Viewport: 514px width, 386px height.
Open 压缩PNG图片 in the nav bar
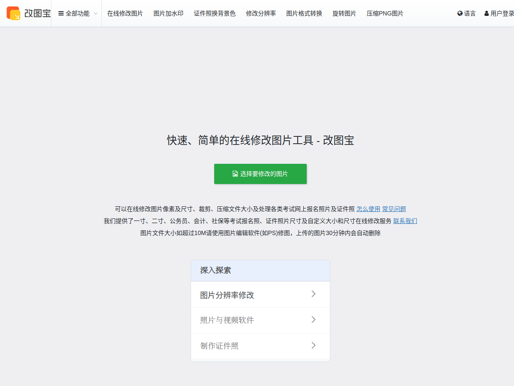pyautogui.click(x=385, y=13)
